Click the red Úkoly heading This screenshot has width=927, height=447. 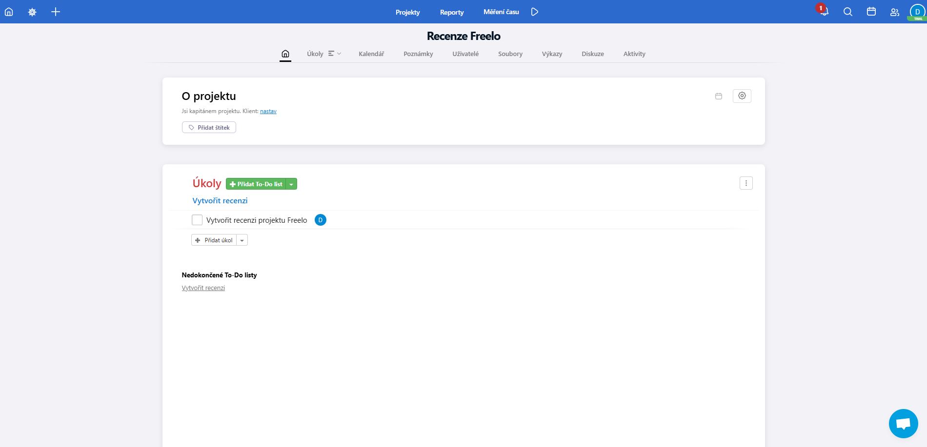point(207,183)
